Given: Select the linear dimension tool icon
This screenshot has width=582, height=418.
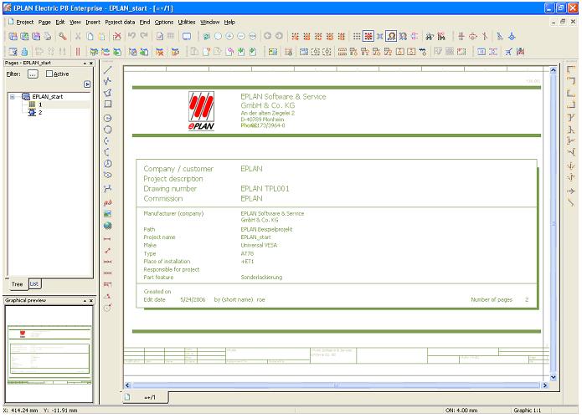Looking at the screenshot, I should pos(108,238).
